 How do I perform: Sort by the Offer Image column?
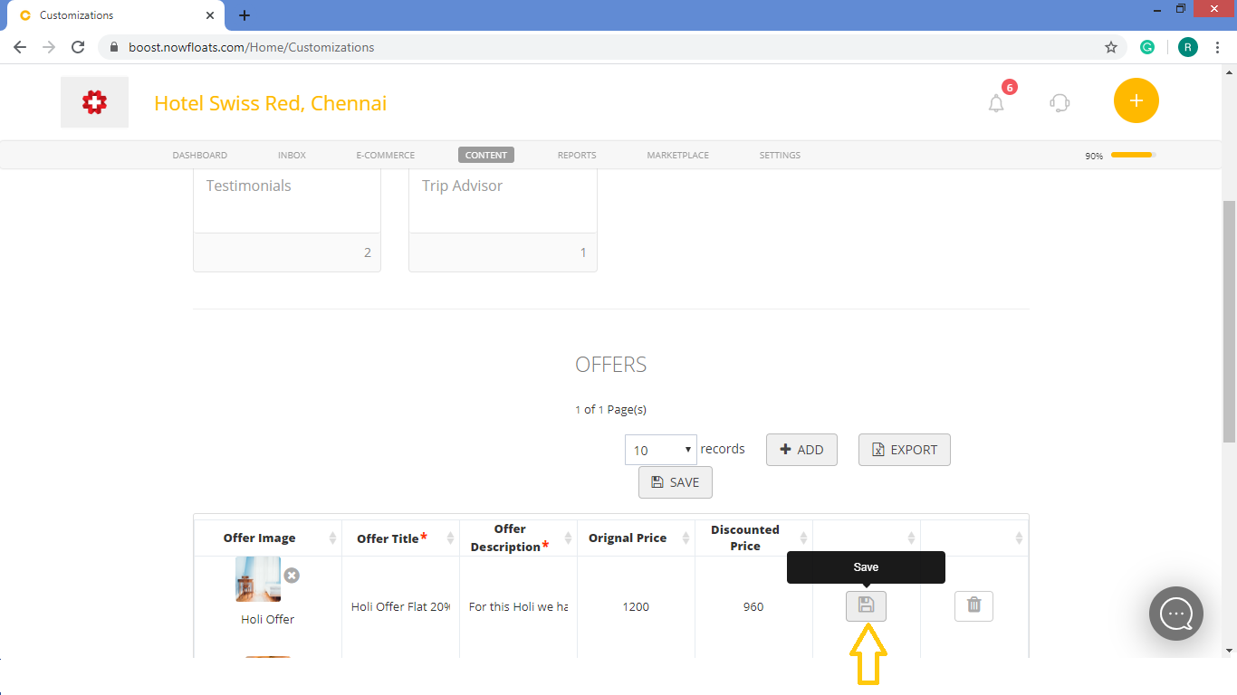tap(268, 538)
